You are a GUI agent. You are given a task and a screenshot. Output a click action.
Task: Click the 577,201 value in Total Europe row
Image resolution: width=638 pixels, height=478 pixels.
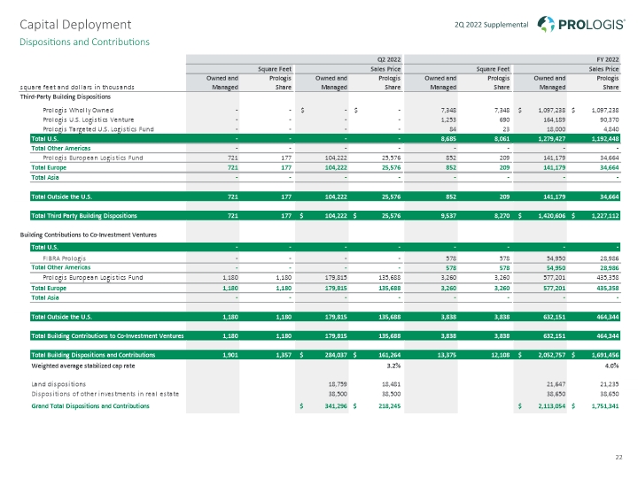(x=554, y=289)
